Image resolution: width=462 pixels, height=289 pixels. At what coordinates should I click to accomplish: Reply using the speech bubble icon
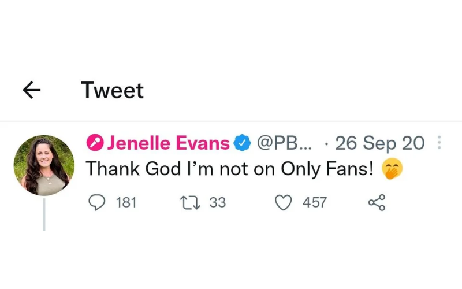point(97,203)
